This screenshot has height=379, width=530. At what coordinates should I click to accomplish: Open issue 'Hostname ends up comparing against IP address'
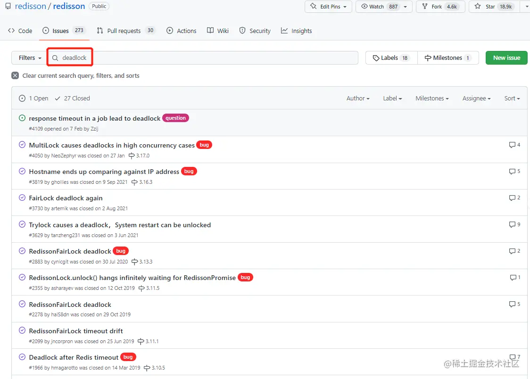pyautogui.click(x=104, y=172)
